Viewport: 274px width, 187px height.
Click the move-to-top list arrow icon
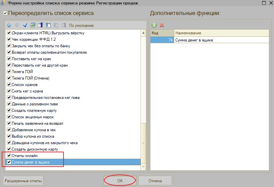click(40, 25)
